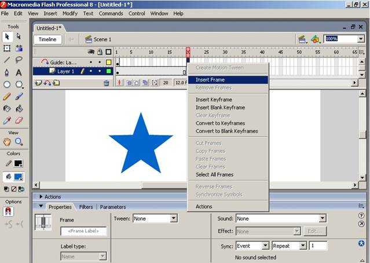Select the PolyStar tool
Image resolution: width=370 pixels, height=263 pixels.
point(19,84)
